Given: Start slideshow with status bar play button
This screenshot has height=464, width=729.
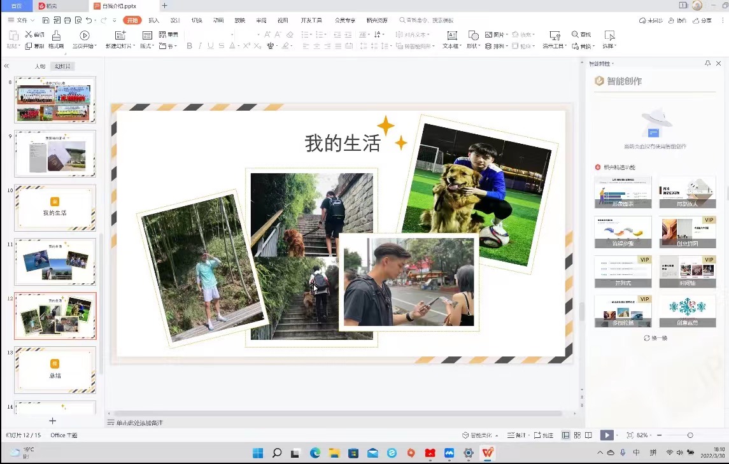Looking at the screenshot, I should (607, 435).
